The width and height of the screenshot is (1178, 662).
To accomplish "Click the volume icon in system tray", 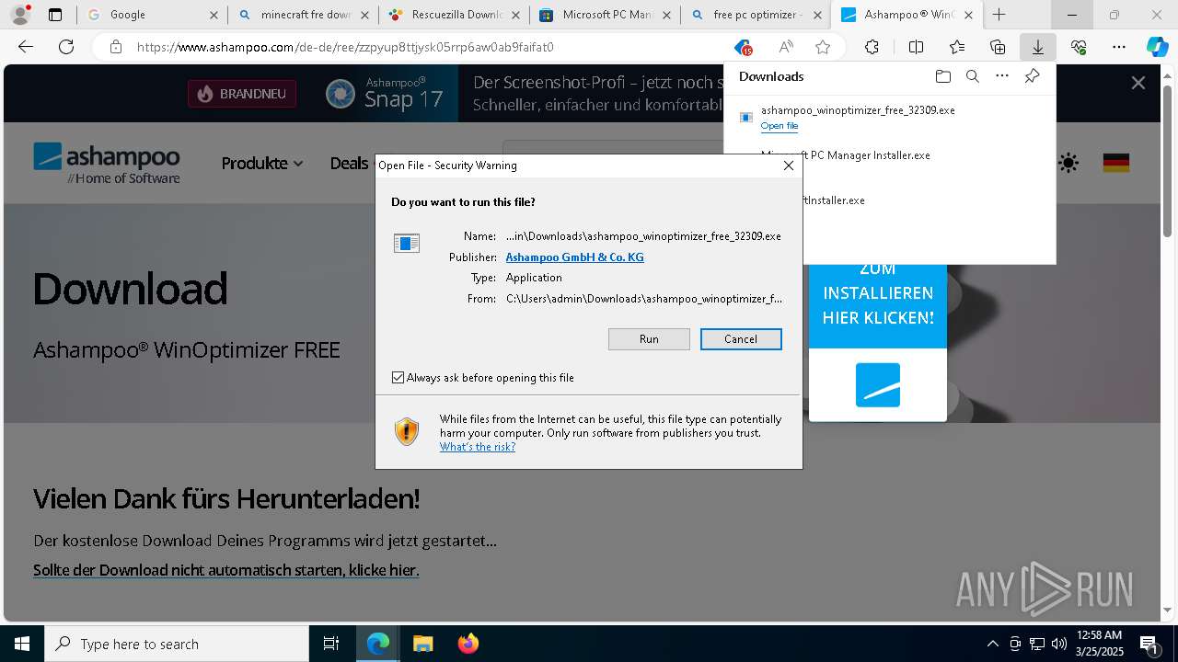I will tap(1058, 644).
